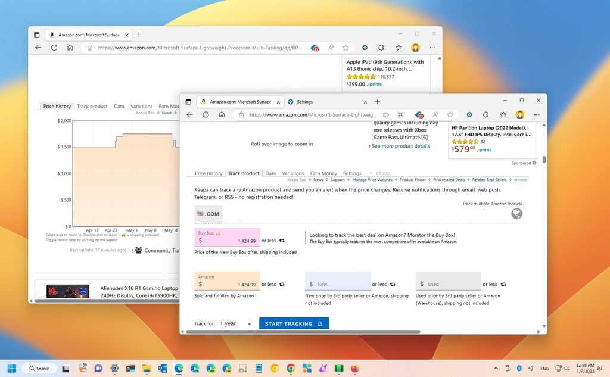610x377 pixels.
Task: Toggle the Amazon price 'or less' compare switch
Action: pos(282,285)
